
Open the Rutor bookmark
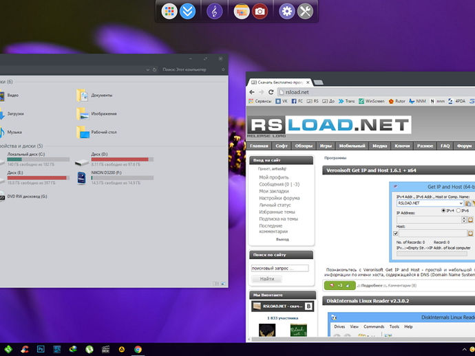pos(397,101)
